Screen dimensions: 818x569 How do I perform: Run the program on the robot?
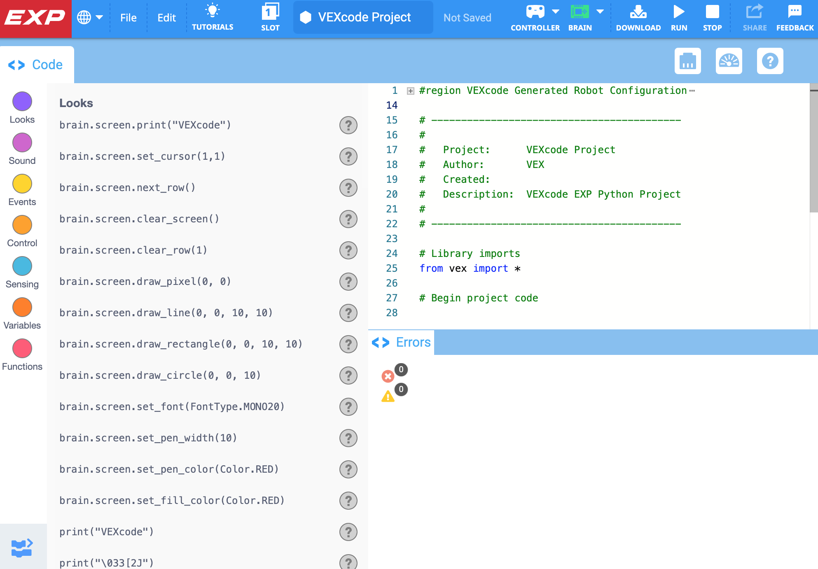[x=679, y=17]
